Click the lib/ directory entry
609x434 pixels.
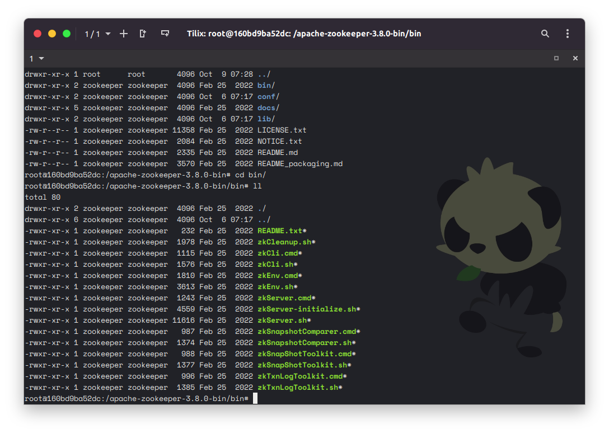click(x=266, y=119)
